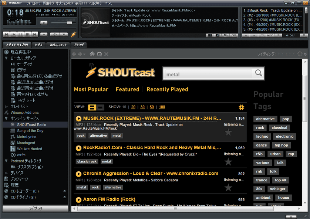Screen dimensions: 310x219
Task: Mute audio with the speaker button
Action: (x=44, y=23)
